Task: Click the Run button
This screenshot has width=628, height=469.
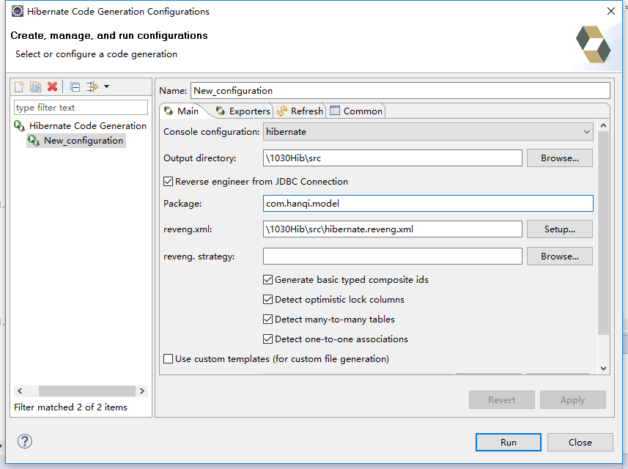Action: click(x=509, y=442)
